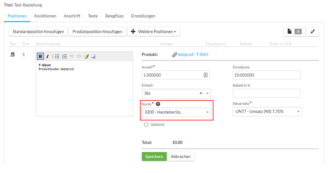Click the collapse arrows icon button

(x=313, y=31)
